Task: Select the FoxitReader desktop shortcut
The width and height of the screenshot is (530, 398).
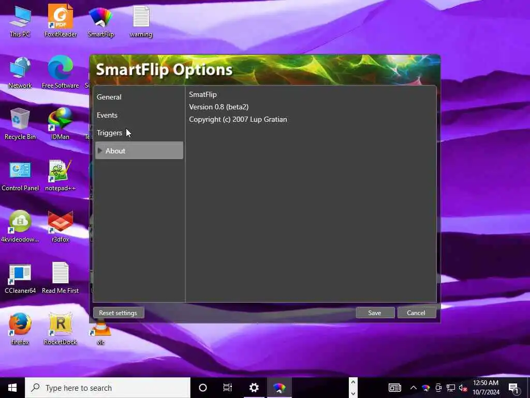Action: tap(60, 21)
